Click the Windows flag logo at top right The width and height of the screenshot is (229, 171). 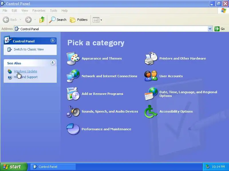pos(224,11)
